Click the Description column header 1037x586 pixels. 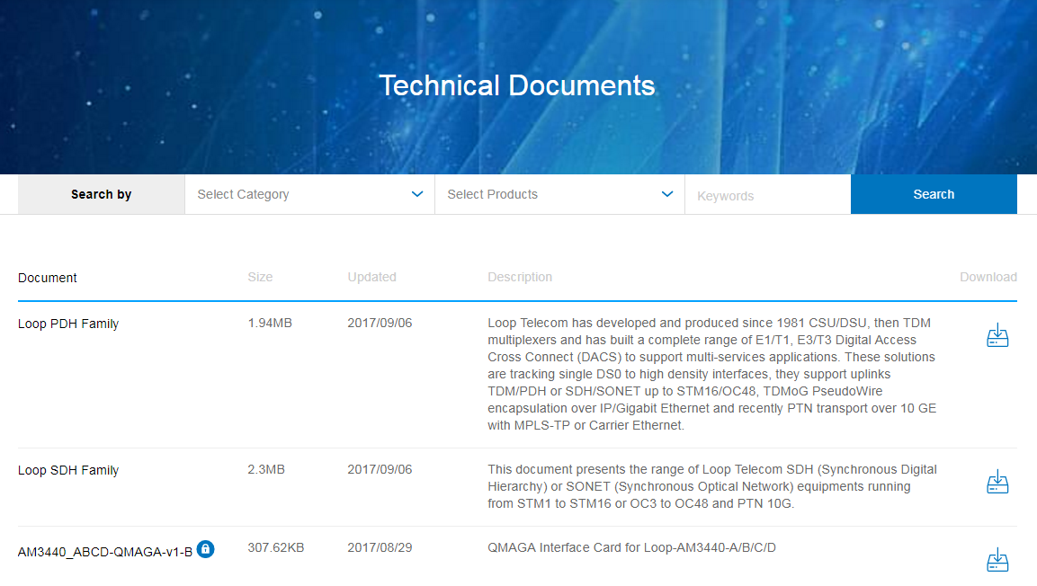[x=520, y=278]
